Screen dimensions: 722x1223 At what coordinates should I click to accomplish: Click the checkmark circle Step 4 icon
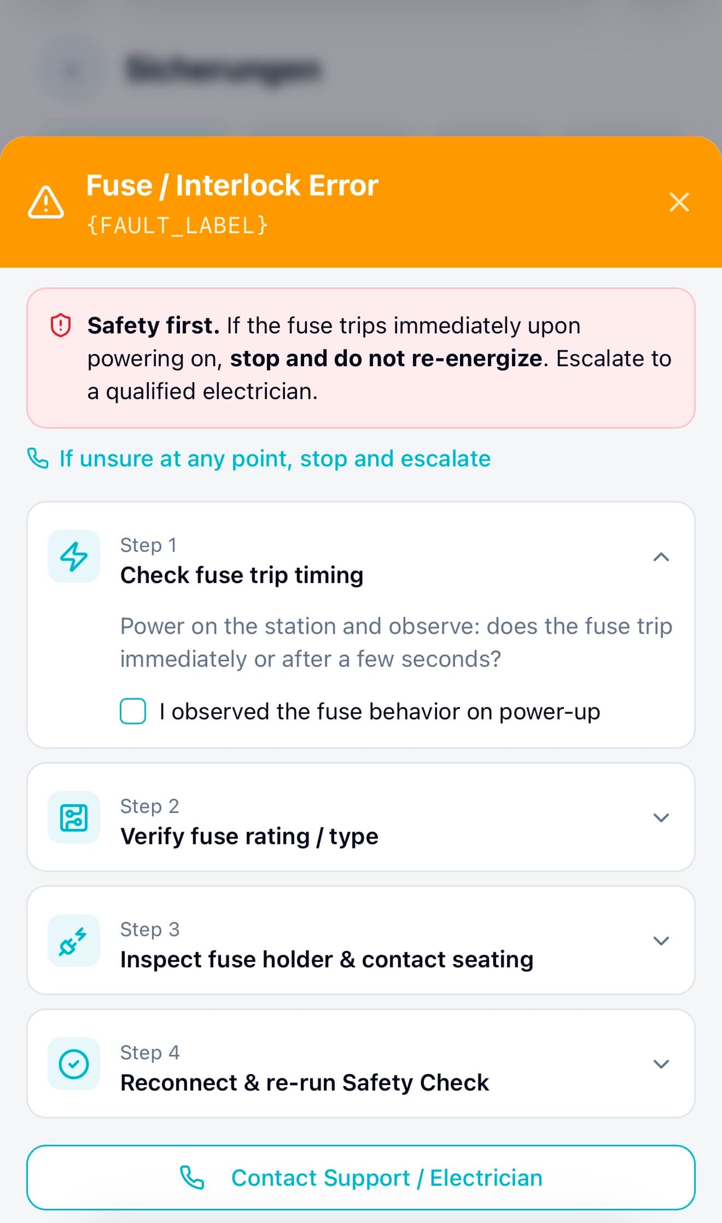coord(74,1064)
